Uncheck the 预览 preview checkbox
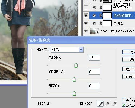This screenshot has height=108, width=135. [124, 105]
